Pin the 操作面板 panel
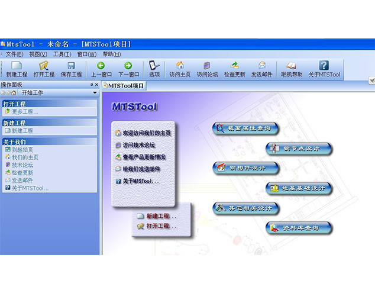375x293 pixels. click(x=92, y=85)
